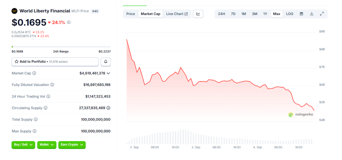
Task: Click the $1,147,323,453 trading volume figure
Action: pyautogui.click(x=98, y=96)
